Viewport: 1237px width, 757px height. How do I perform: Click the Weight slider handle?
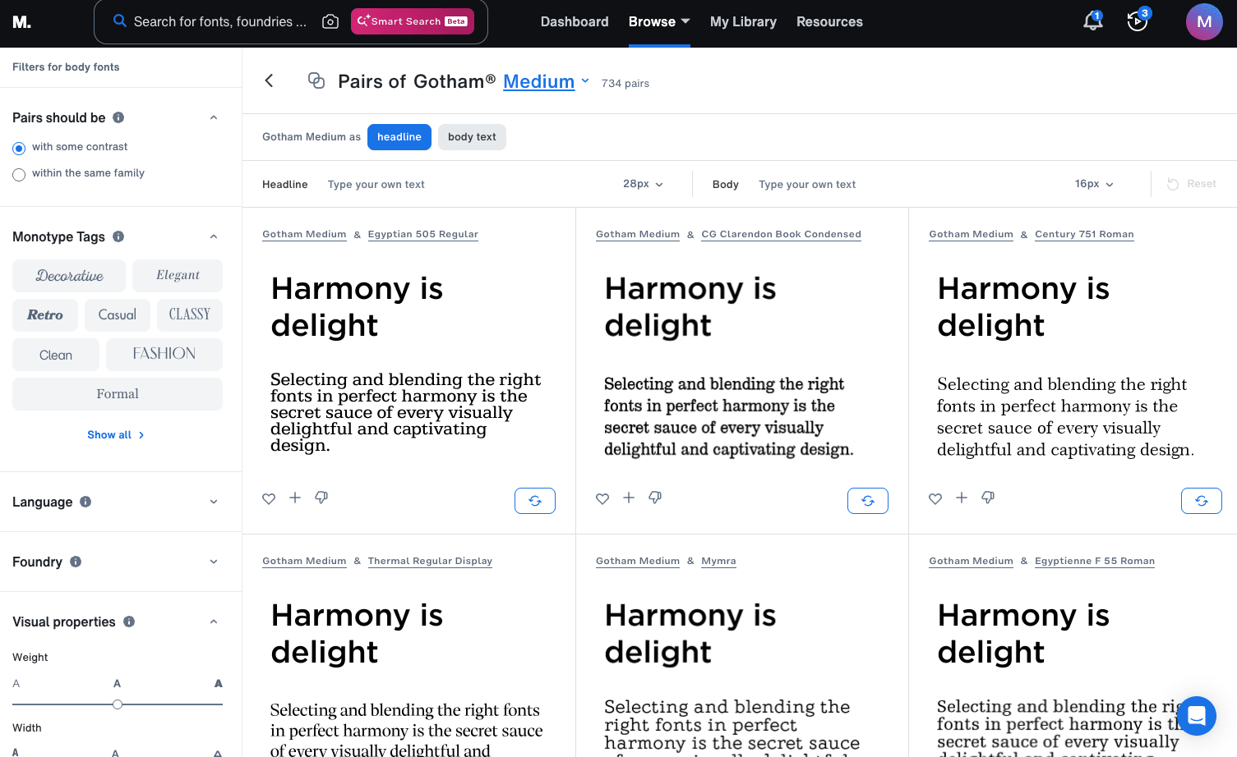pos(118,704)
